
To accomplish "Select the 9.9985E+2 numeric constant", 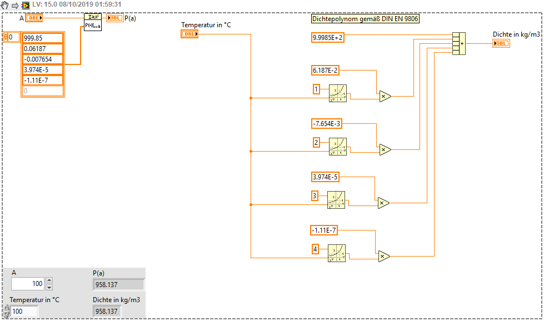I will click(327, 38).
